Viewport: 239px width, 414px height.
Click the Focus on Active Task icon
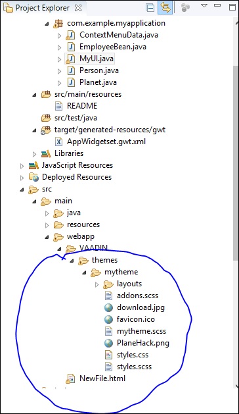[186, 7]
